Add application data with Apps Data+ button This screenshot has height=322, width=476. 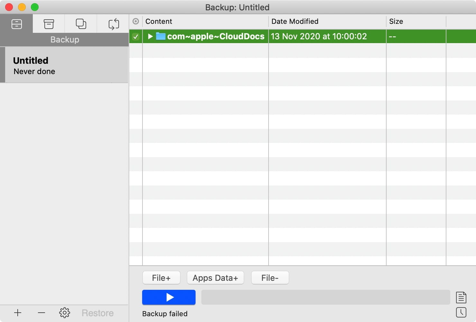click(215, 278)
